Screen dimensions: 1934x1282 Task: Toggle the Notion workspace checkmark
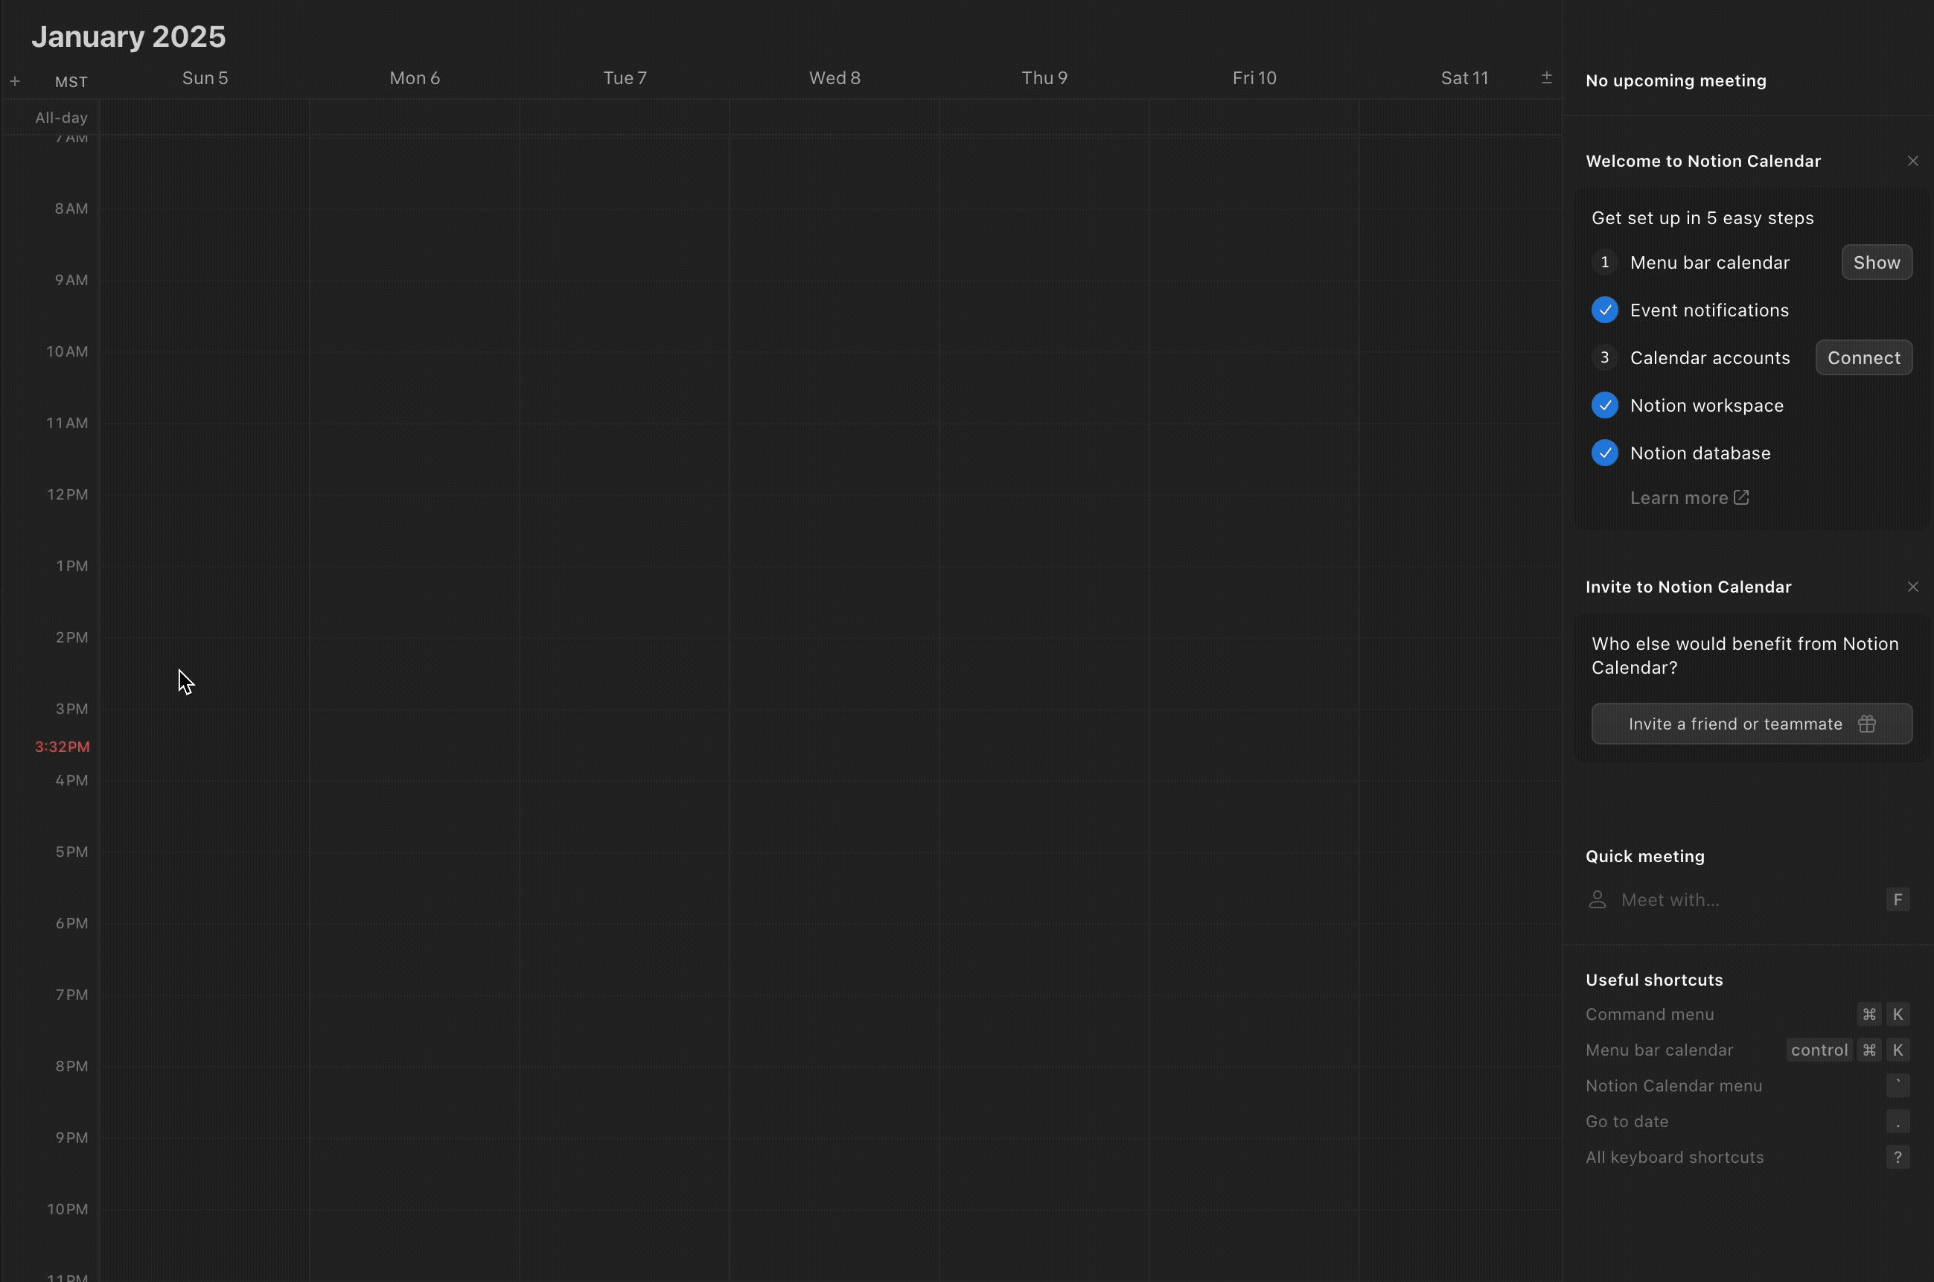click(1603, 406)
